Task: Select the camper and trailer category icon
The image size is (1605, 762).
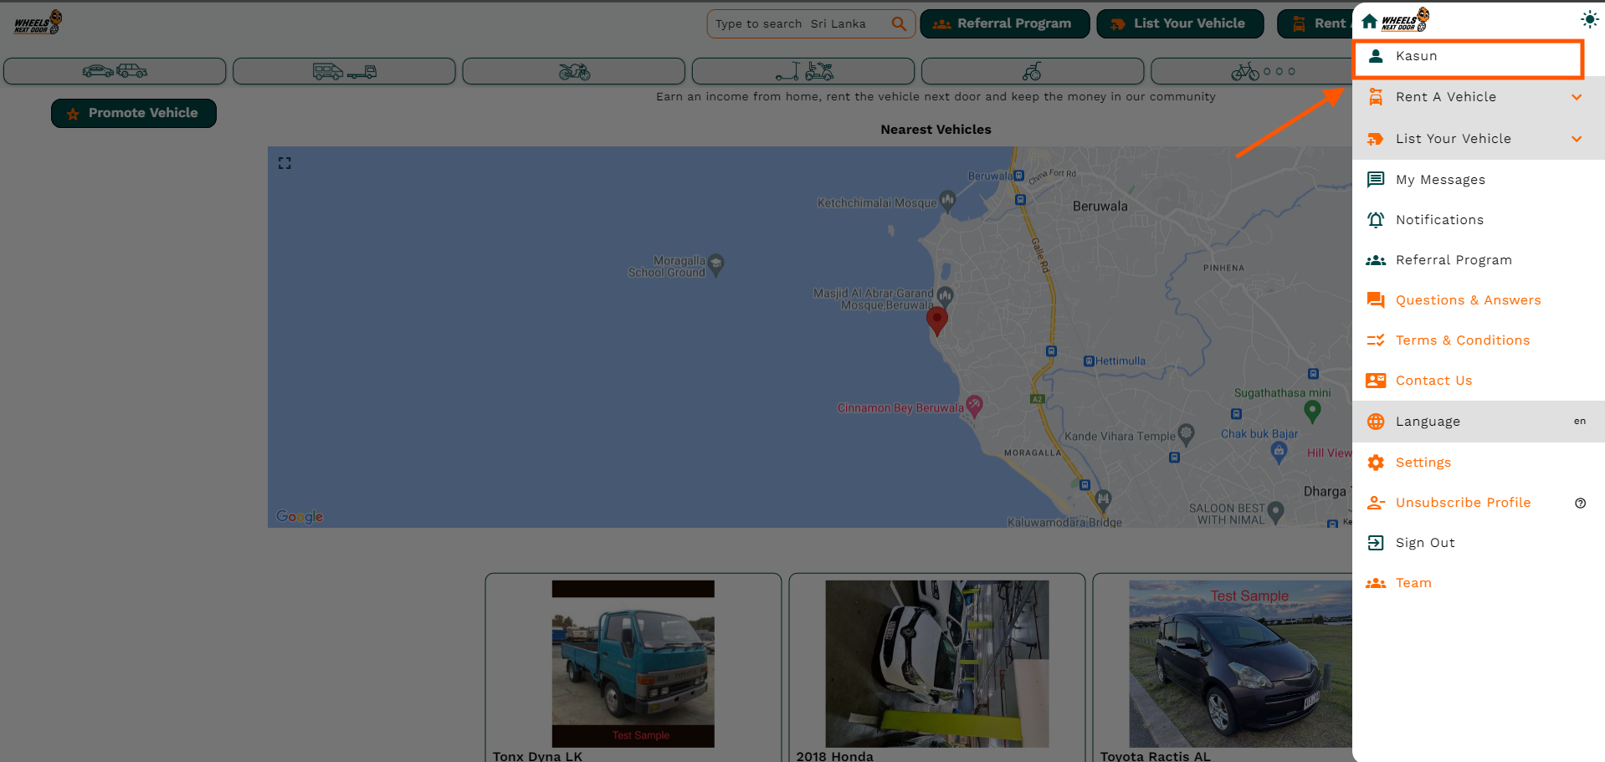Action: click(x=344, y=71)
